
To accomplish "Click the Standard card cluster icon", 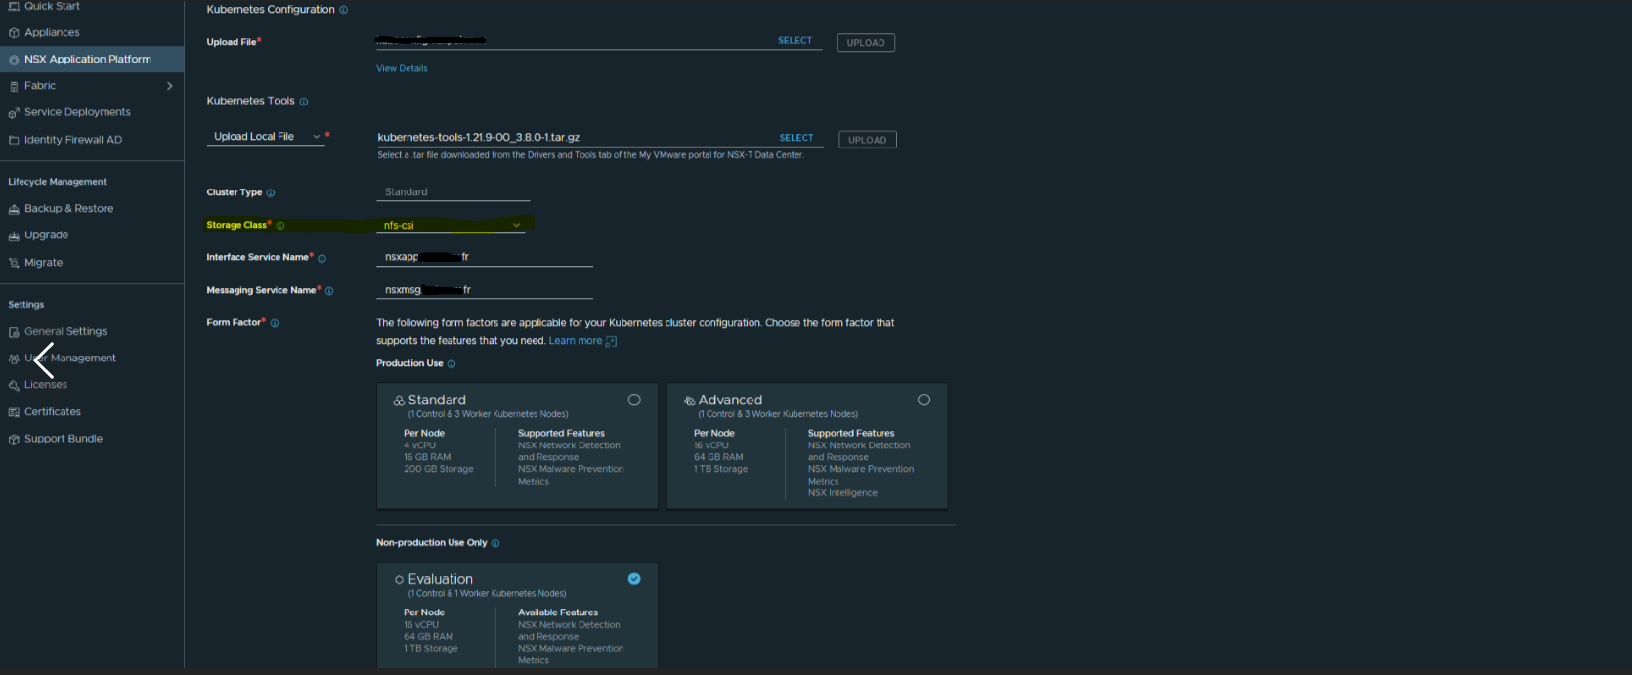I will tap(399, 401).
